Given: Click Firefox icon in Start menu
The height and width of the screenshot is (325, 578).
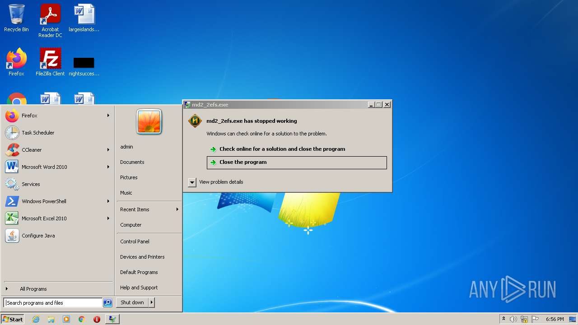Looking at the screenshot, I should coord(12,116).
